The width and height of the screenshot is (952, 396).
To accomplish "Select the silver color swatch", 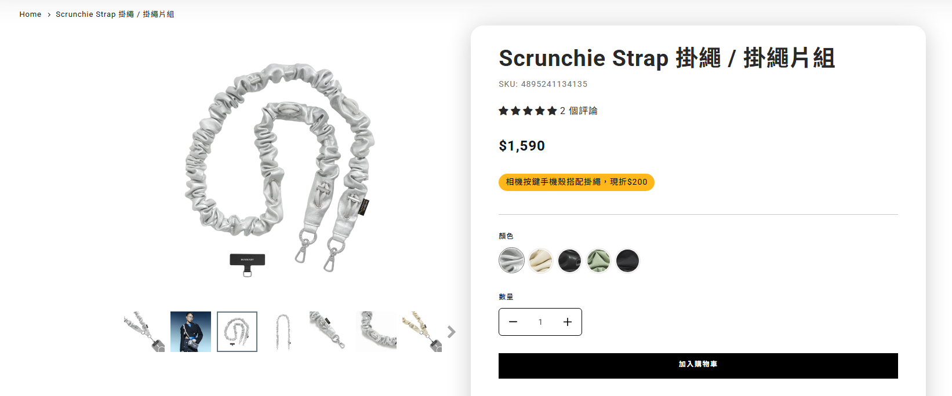I will (511, 261).
